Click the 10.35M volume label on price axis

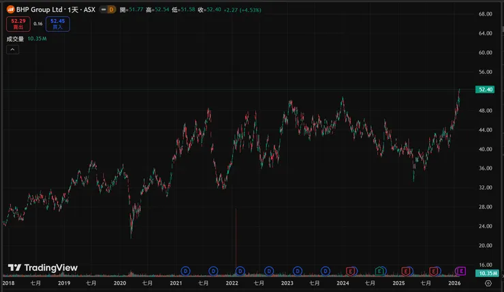[486, 273]
